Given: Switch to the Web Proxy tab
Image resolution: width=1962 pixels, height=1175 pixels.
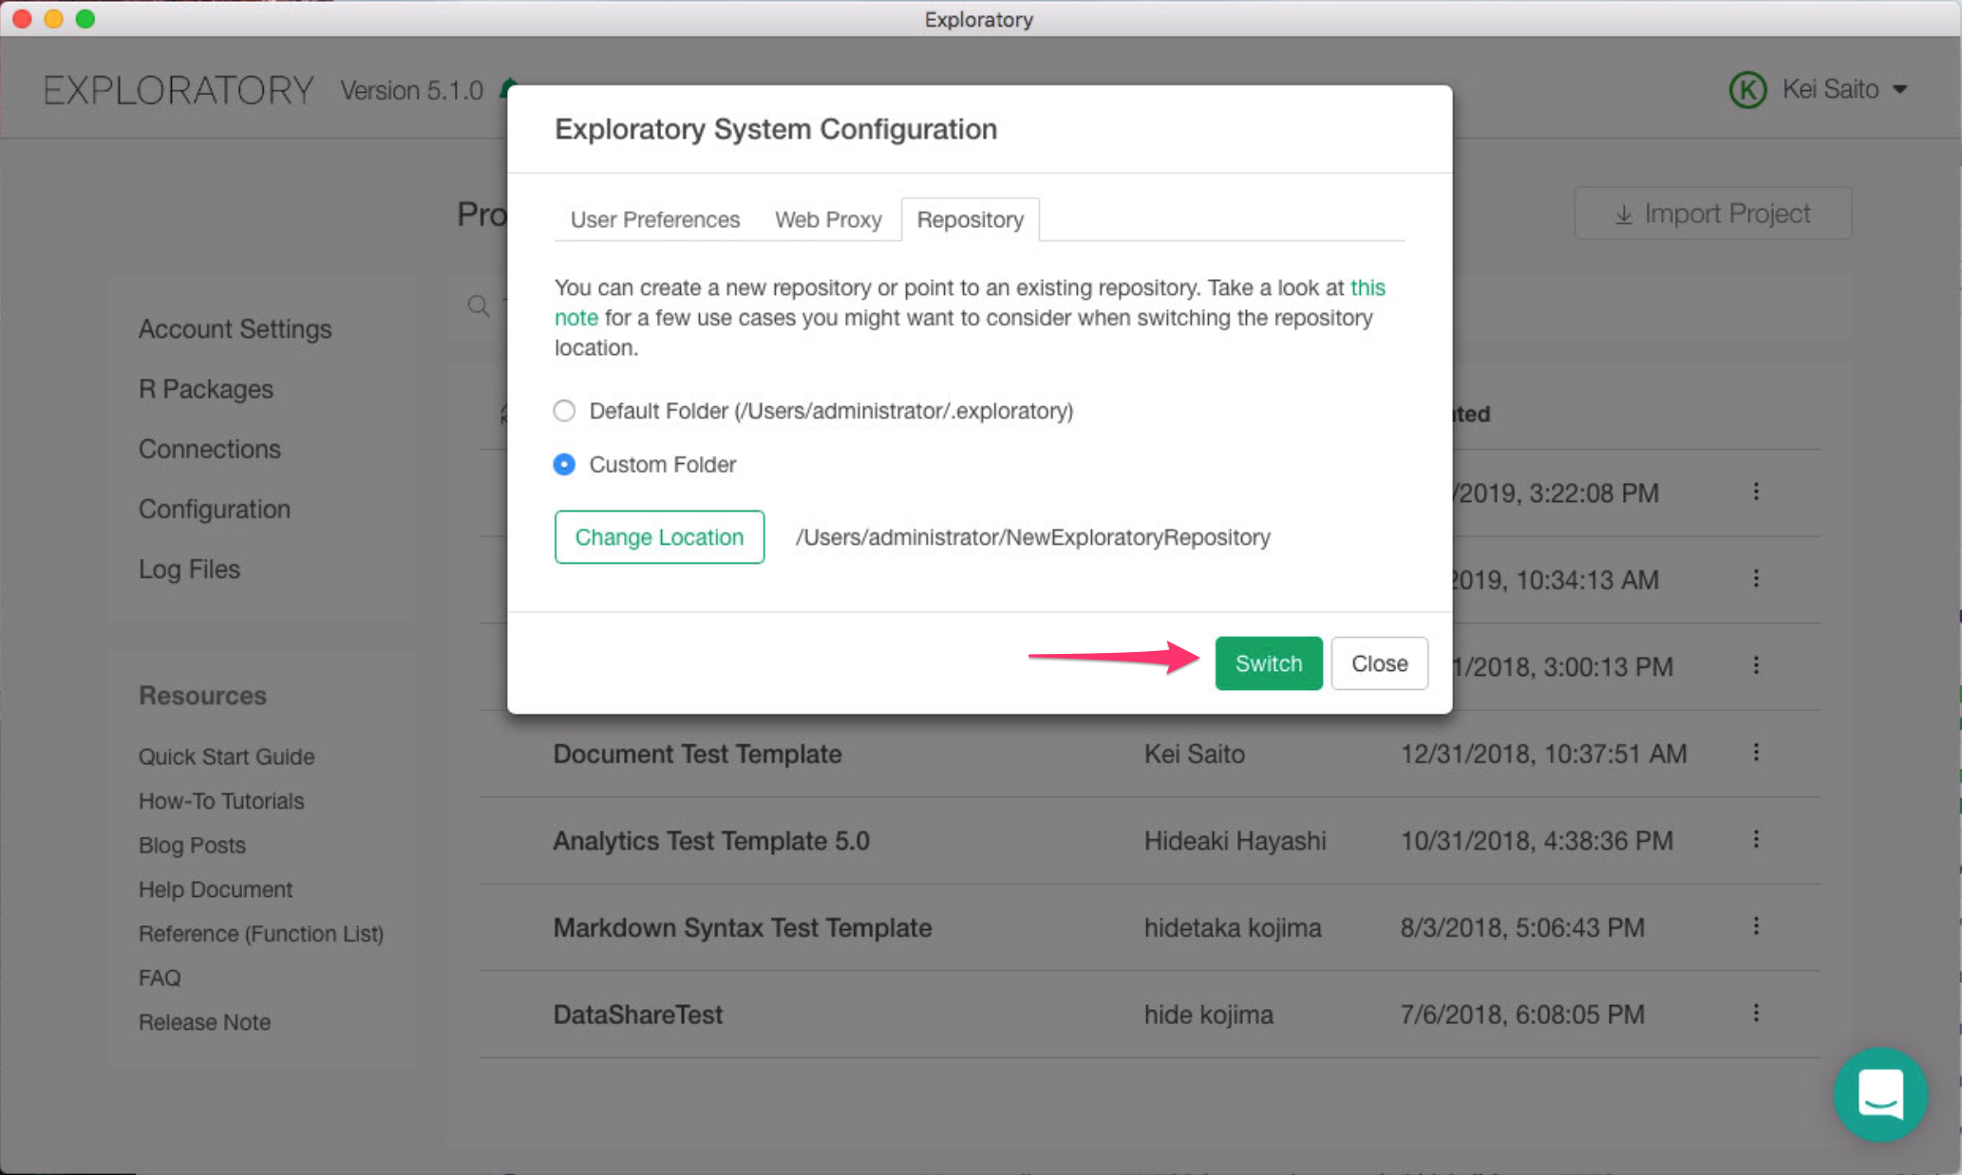Looking at the screenshot, I should pos(828,219).
